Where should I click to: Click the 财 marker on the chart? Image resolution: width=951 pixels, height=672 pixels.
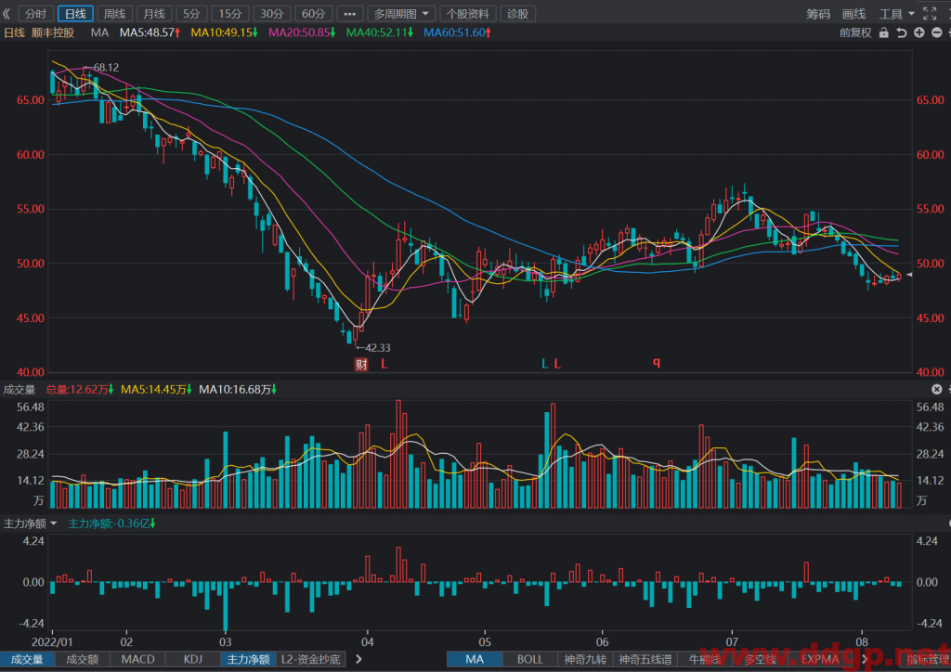[361, 364]
